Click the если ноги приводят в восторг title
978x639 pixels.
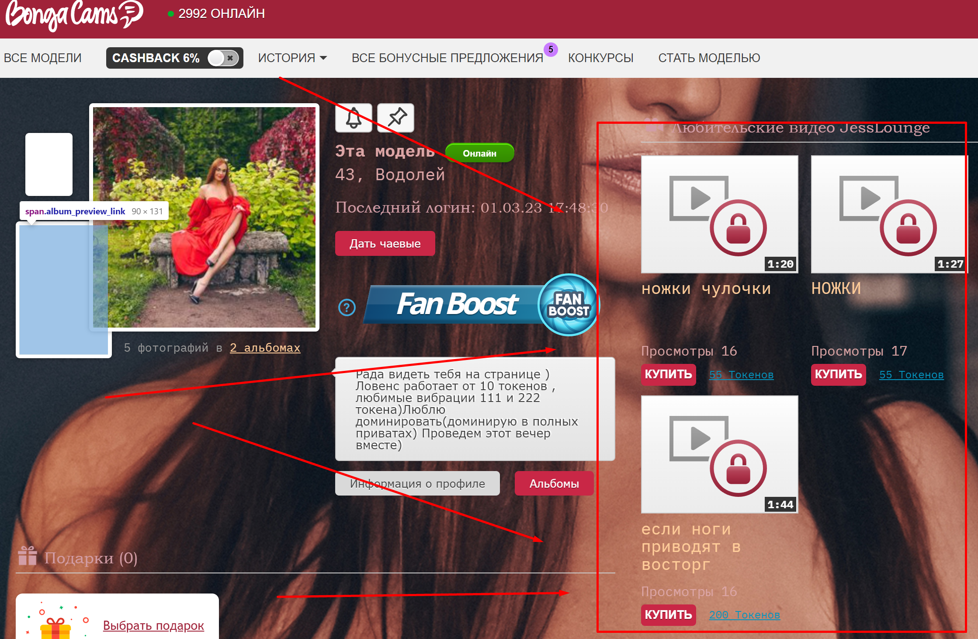(691, 547)
